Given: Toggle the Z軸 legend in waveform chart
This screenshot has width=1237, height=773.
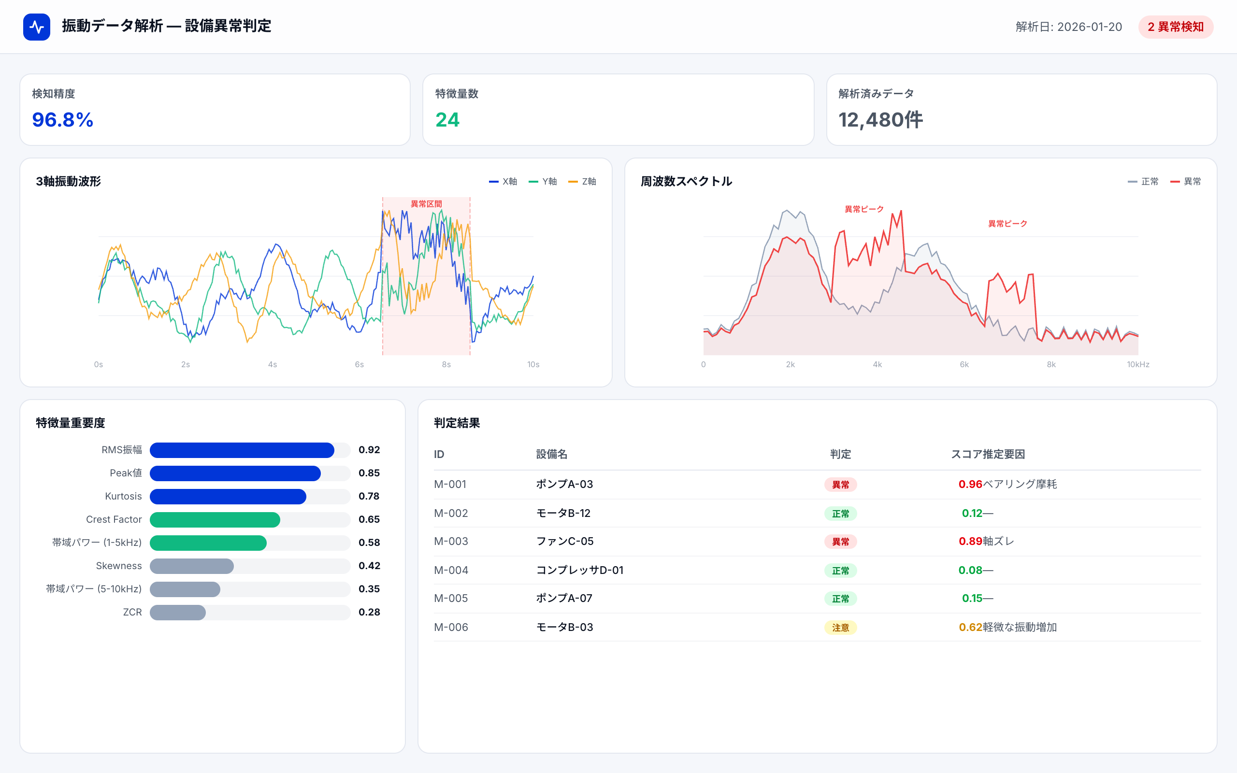Looking at the screenshot, I should coord(582,182).
